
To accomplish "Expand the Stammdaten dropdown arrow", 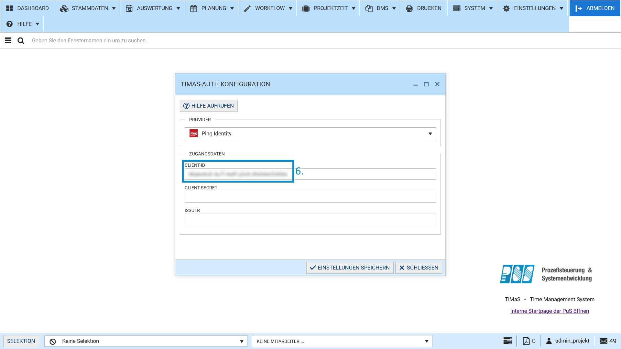I will click(114, 8).
